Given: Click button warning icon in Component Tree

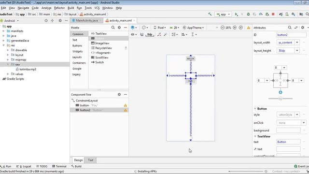Looking at the screenshot, I should [x=126, y=105].
